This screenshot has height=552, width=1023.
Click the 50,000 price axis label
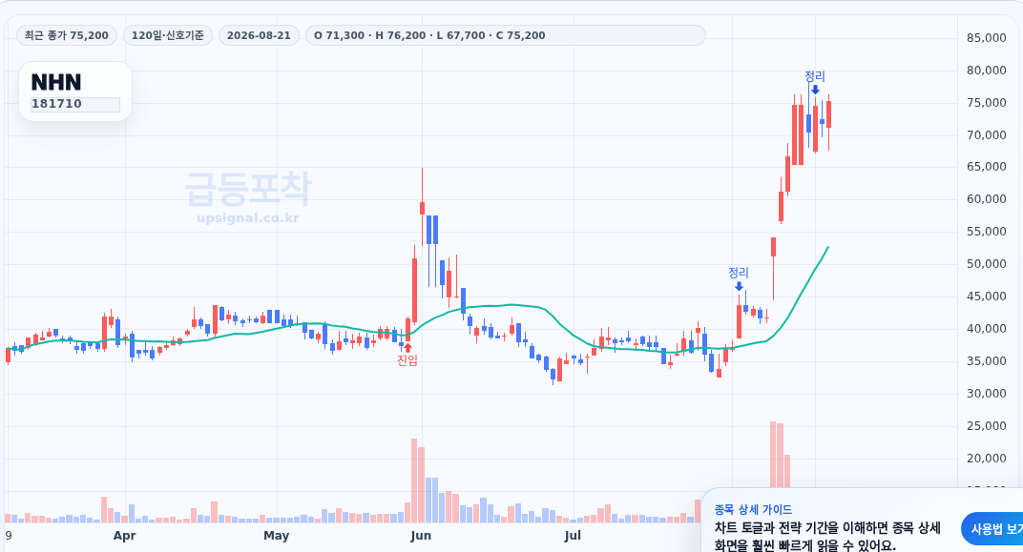(x=986, y=264)
